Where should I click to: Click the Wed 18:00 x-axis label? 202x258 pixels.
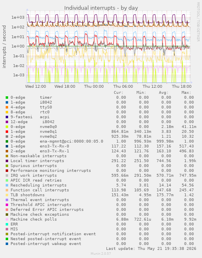(65, 87)
